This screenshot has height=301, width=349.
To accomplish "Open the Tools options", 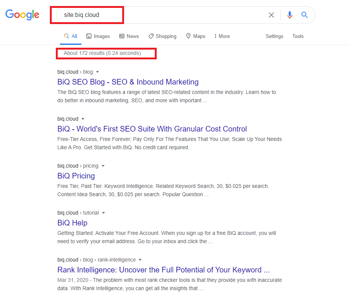I will pyautogui.click(x=298, y=36).
